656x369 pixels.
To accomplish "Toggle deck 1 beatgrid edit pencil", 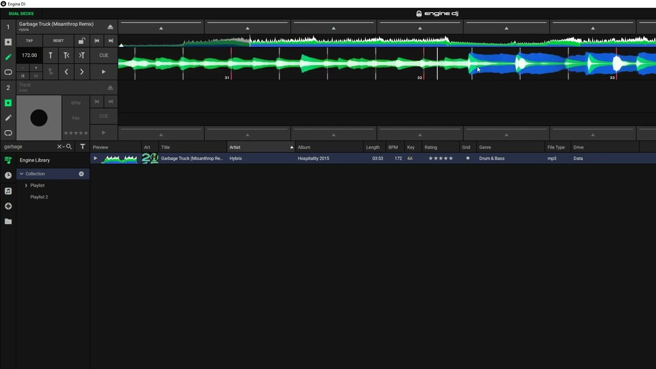I will click(x=8, y=57).
